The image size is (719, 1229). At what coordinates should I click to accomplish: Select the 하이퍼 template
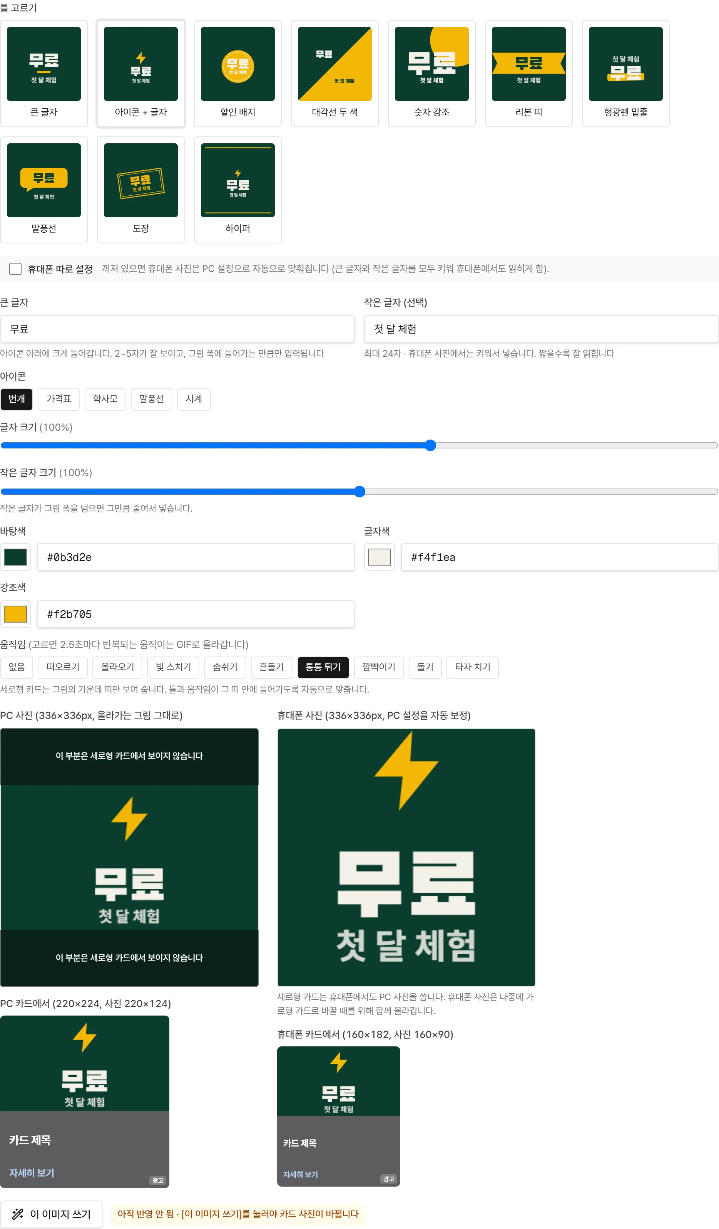pos(238,190)
